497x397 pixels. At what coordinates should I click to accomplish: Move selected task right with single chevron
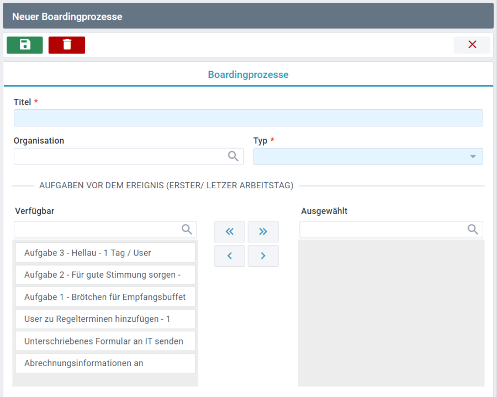pos(263,256)
